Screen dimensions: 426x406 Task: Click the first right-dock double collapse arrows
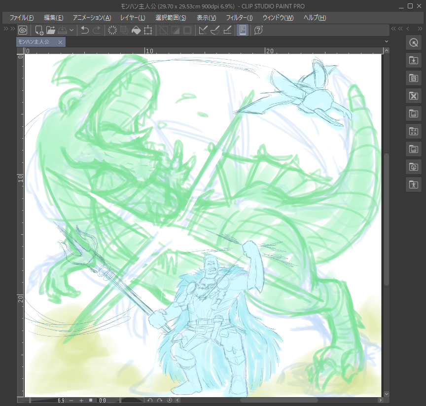coord(393,29)
